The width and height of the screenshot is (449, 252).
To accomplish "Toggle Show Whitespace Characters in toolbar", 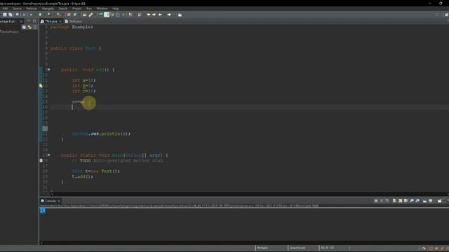I will click(x=123, y=15).
